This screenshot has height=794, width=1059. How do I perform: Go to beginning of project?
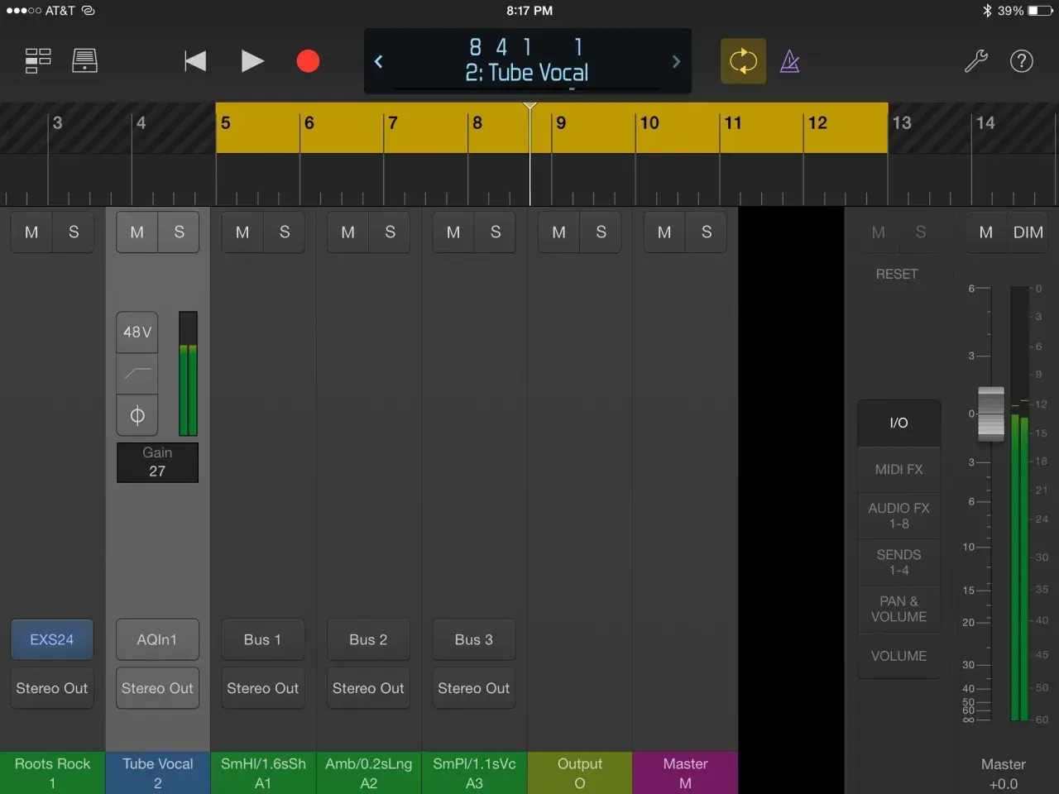[x=195, y=61]
